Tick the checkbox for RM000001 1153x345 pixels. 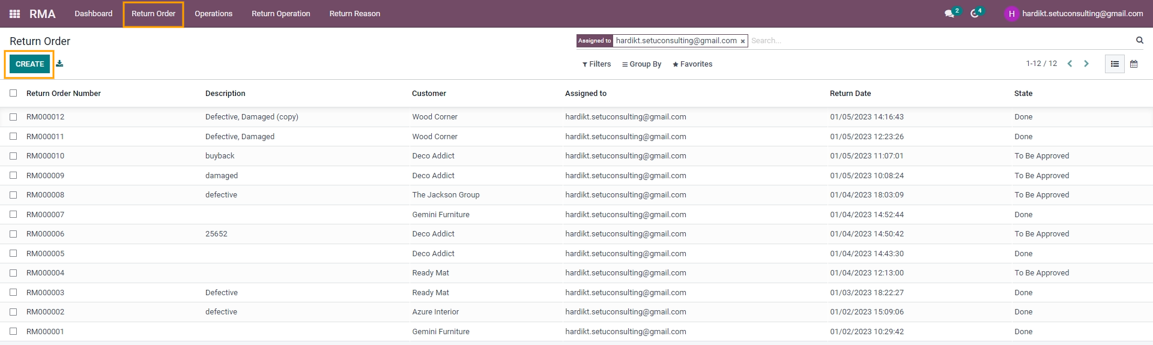13,331
